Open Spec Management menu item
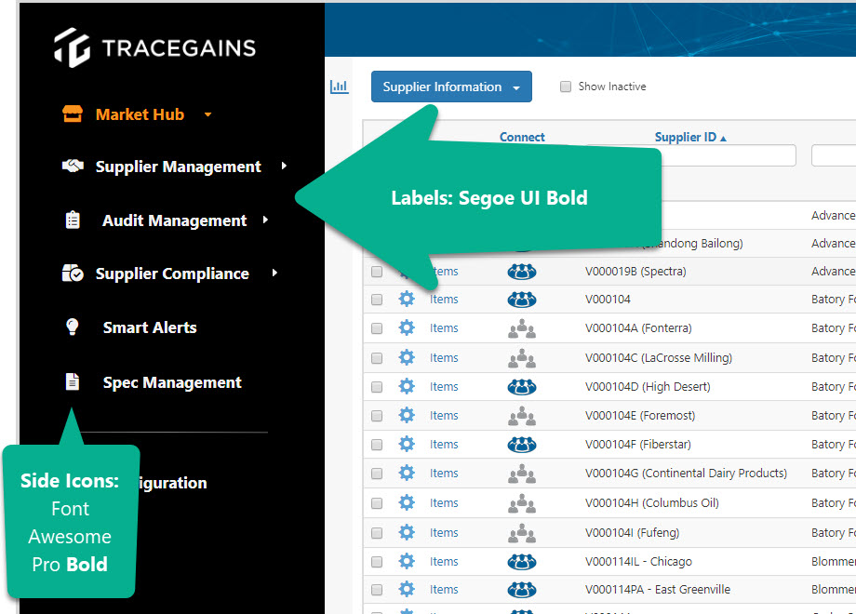 pos(172,382)
